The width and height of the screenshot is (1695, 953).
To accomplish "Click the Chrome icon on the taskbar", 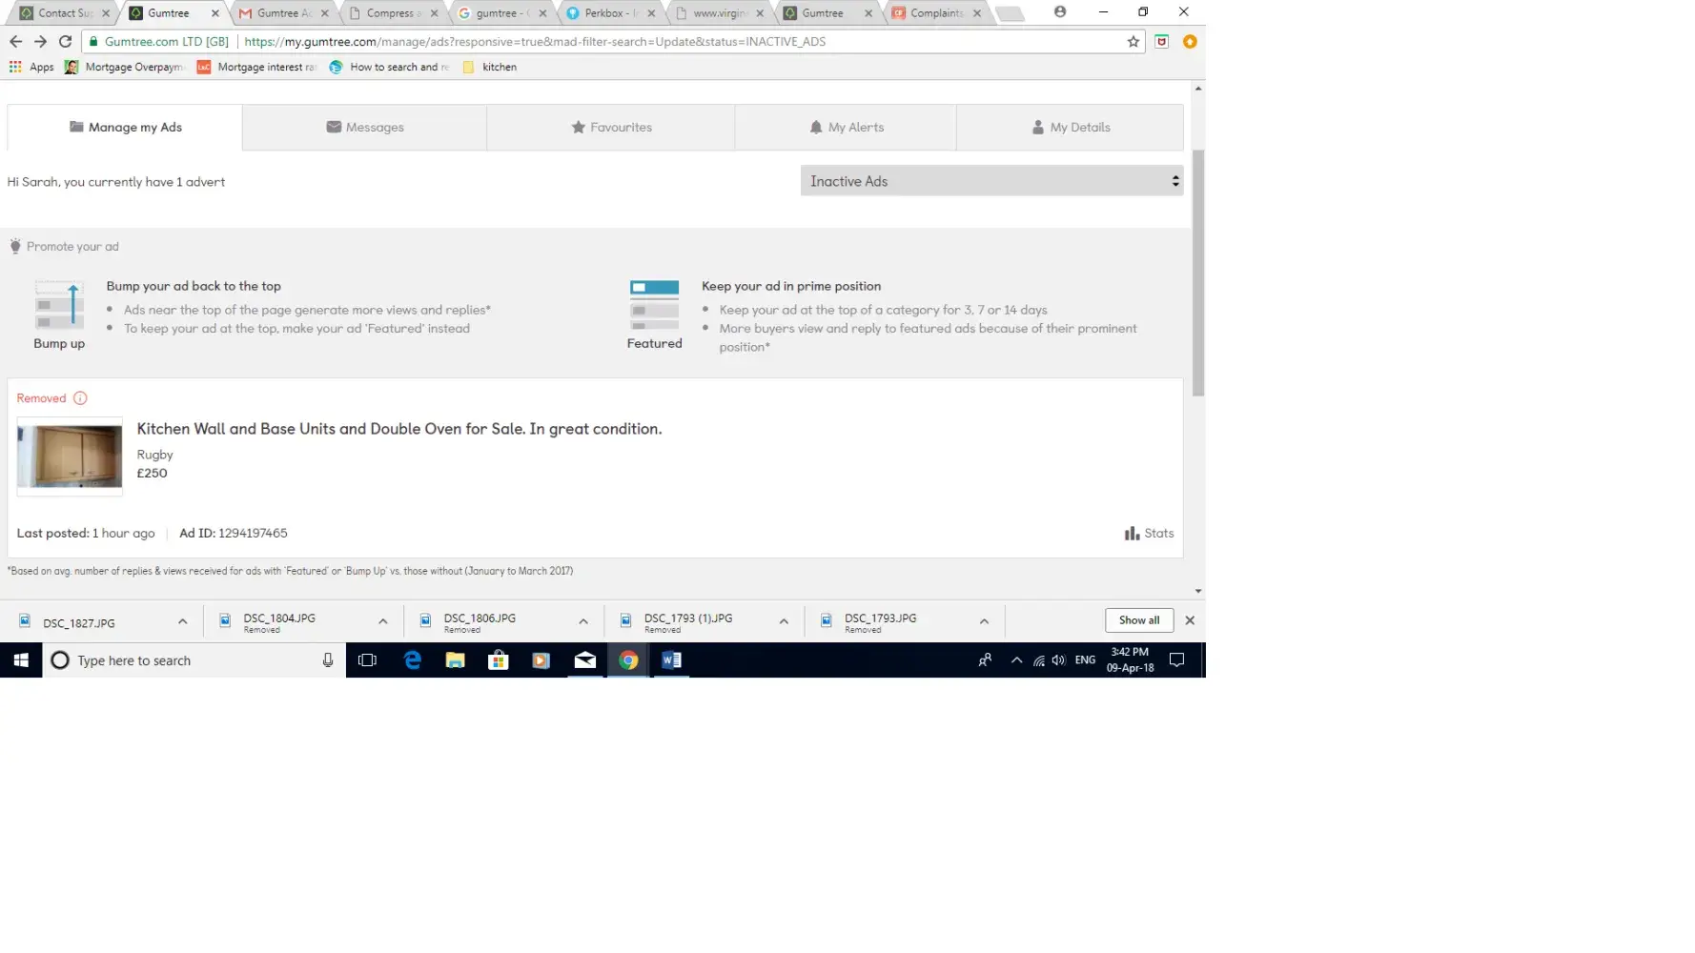I will [628, 660].
